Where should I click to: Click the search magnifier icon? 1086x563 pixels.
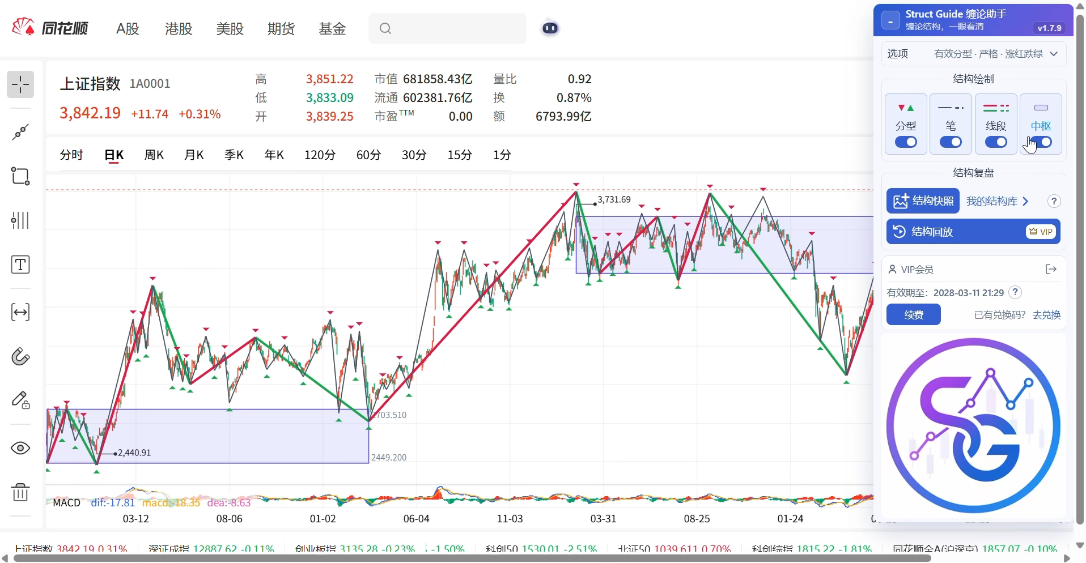coord(385,28)
